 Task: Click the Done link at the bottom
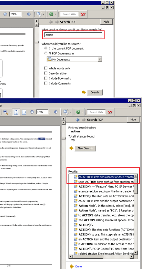78,266
